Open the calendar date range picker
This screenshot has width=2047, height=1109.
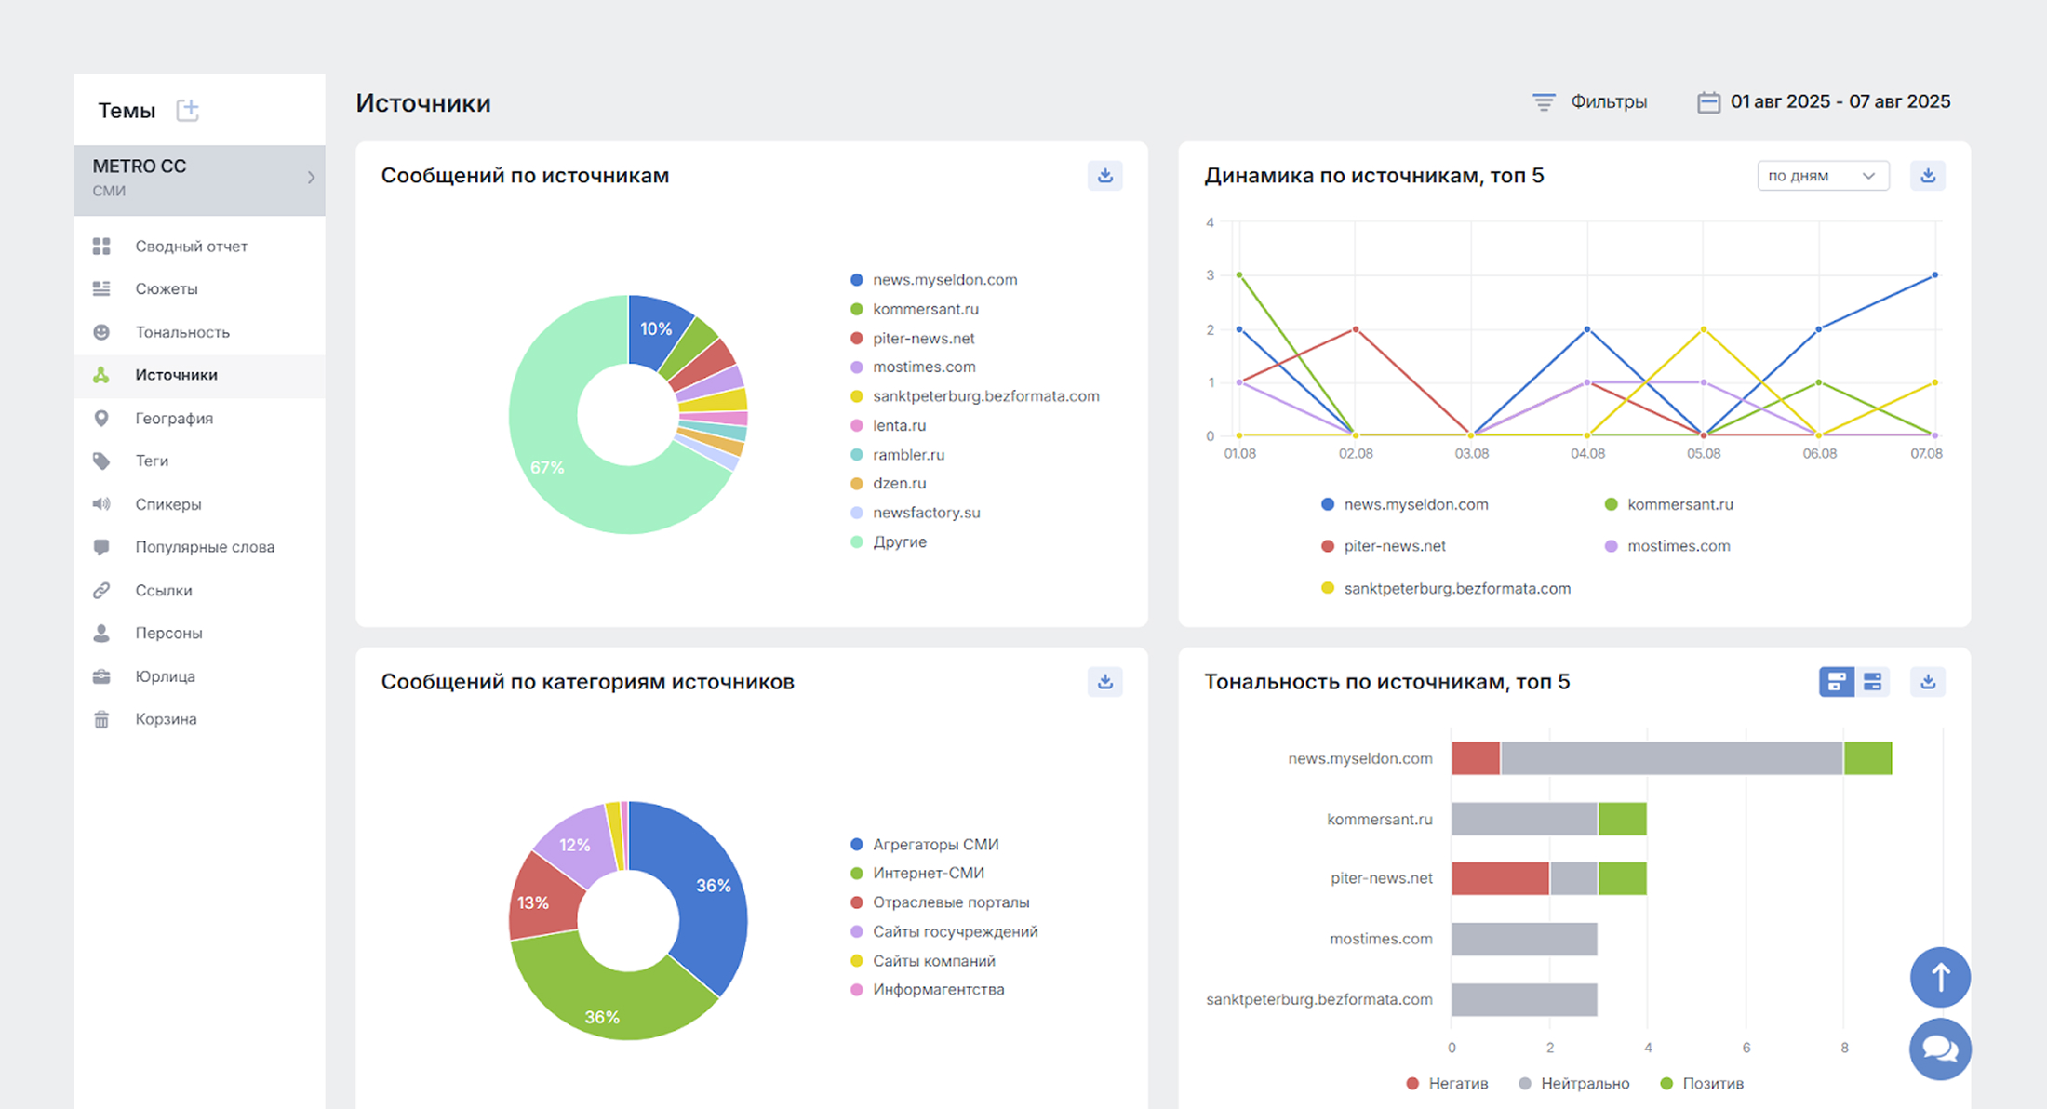1823,102
